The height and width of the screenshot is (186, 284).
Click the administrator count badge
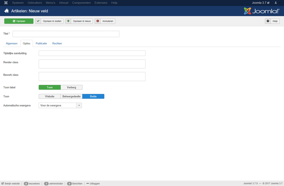(x=47, y=184)
